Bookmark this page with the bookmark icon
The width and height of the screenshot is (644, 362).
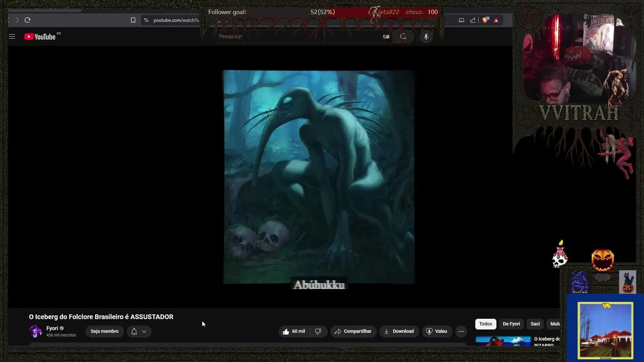(x=133, y=20)
